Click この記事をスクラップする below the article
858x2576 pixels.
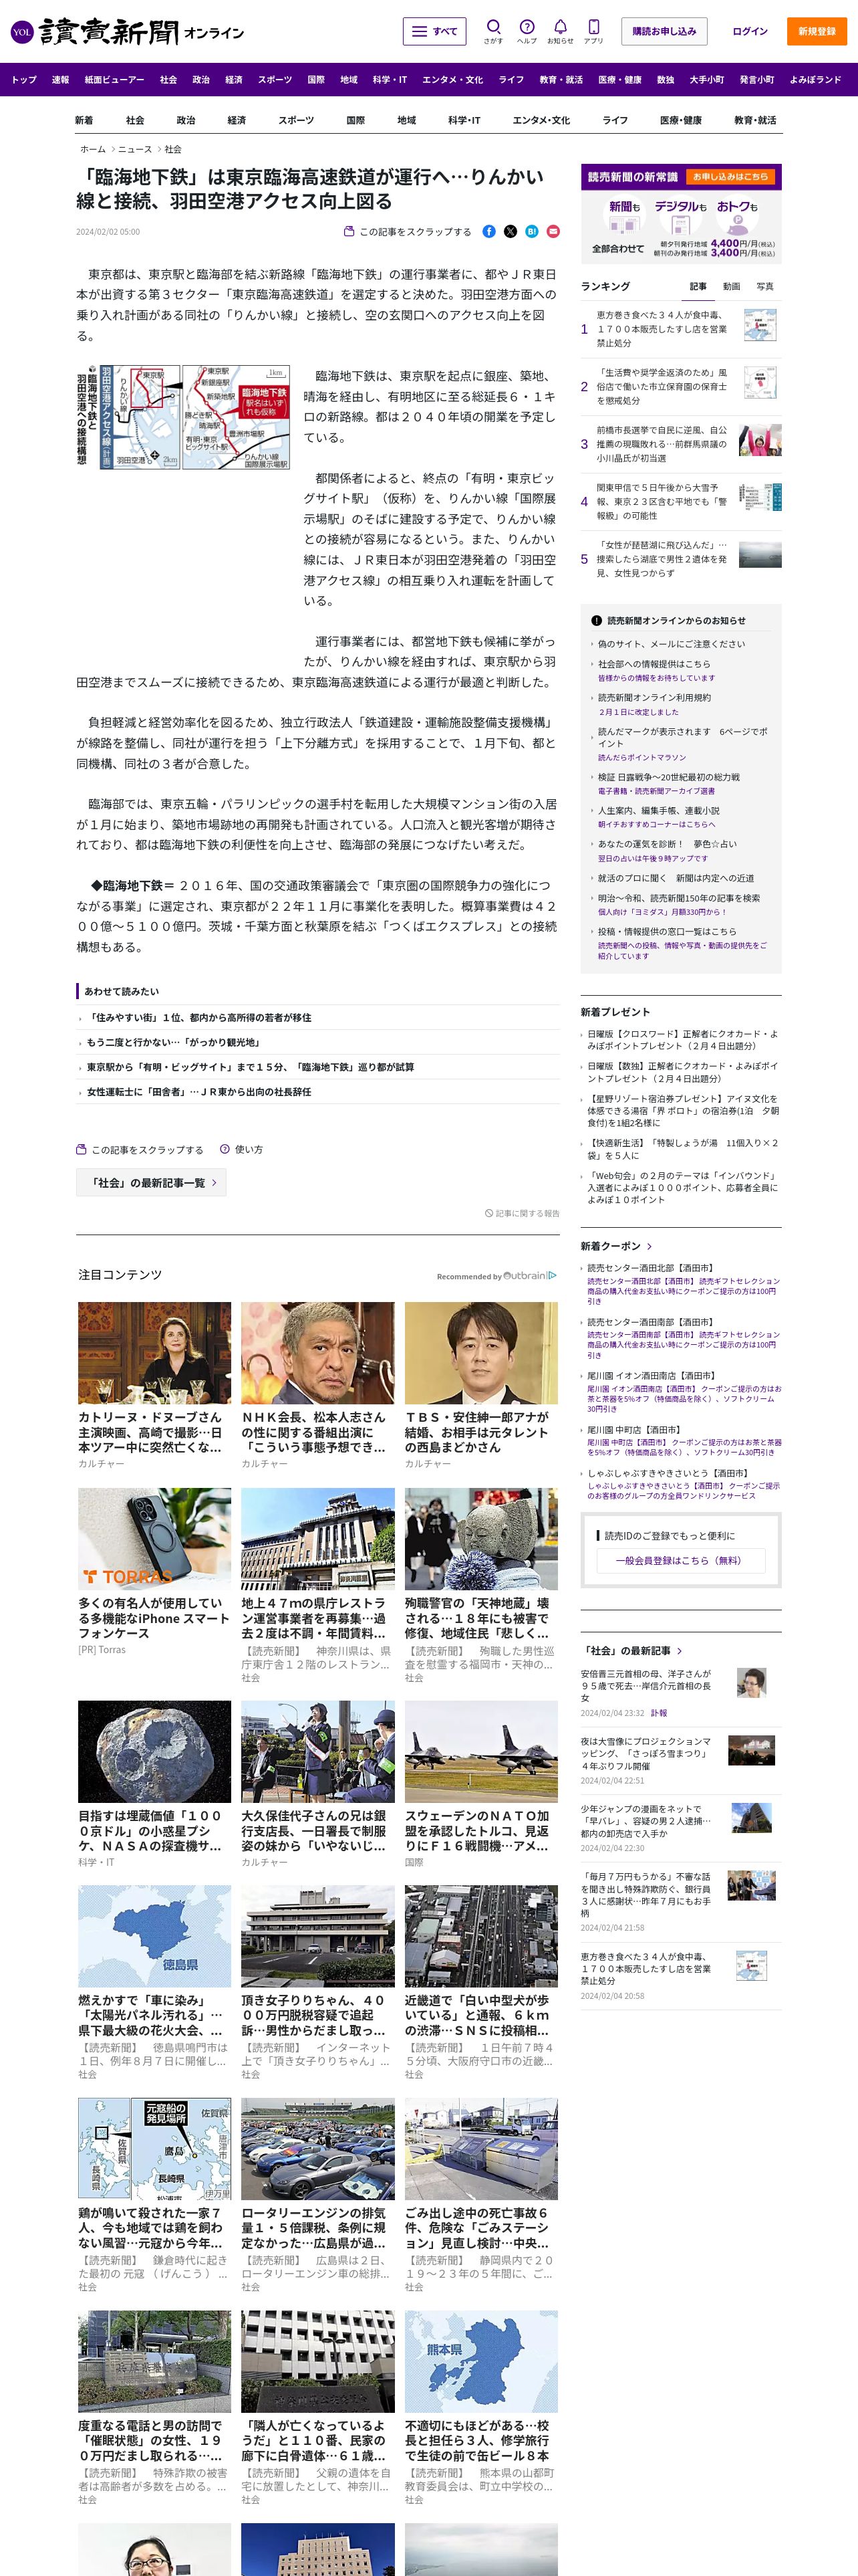click(140, 1149)
